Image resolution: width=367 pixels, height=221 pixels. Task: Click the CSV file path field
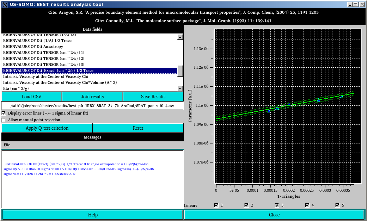(x=92, y=105)
